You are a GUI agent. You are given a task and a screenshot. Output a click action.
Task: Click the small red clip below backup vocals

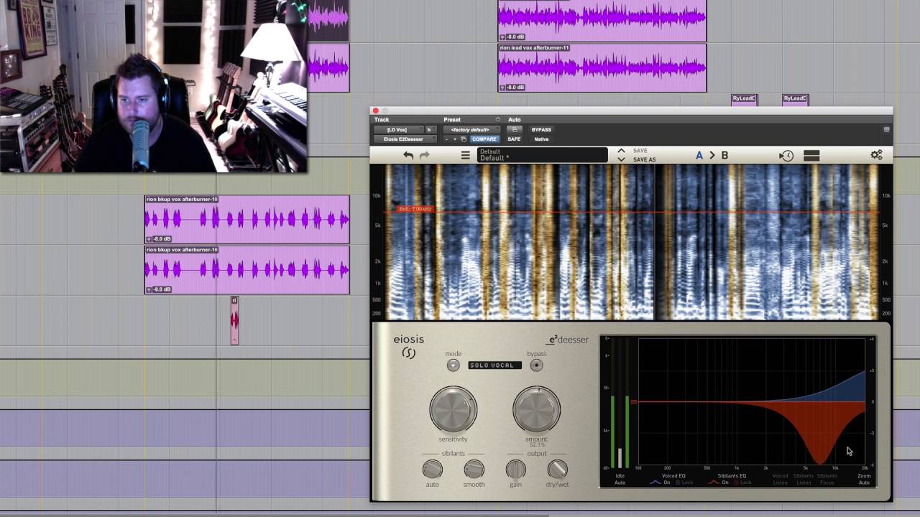pos(234,320)
